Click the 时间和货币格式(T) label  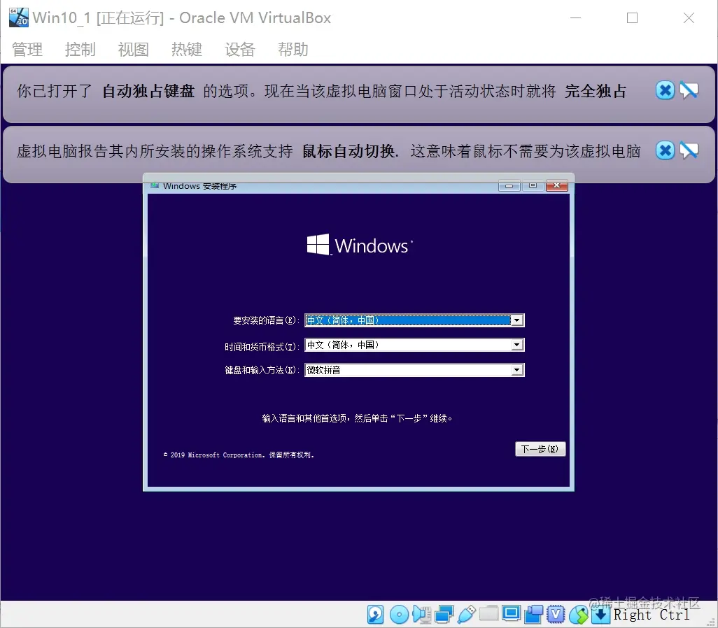pos(262,347)
